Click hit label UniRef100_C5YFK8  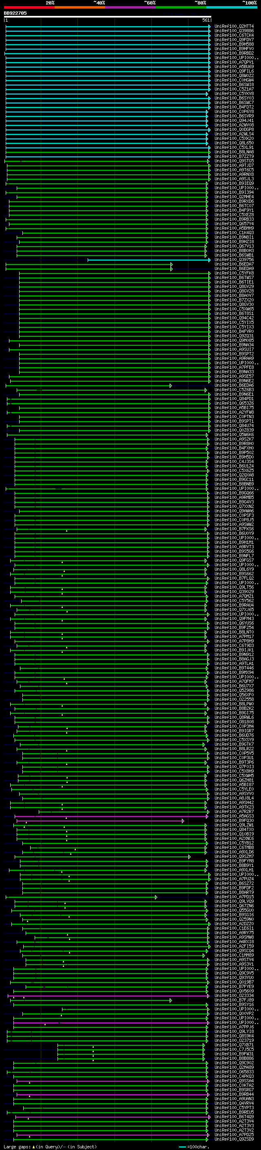click(x=234, y=273)
